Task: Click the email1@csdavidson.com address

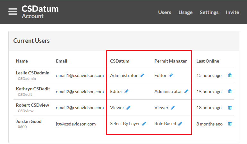Action: coord(80,76)
